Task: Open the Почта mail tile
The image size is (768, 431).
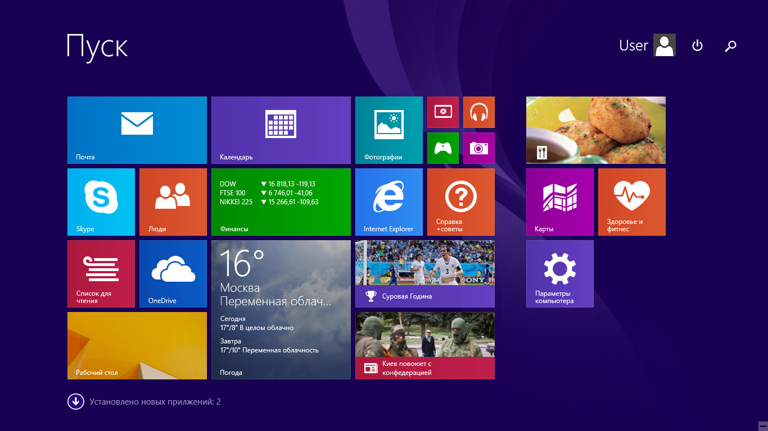Action: point(137,130)
